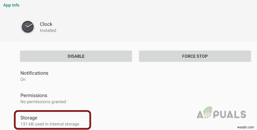This screenshot has height=130, width=257.
Task: Click empty gray banner right of Clock
Action: tap(162, 27)
